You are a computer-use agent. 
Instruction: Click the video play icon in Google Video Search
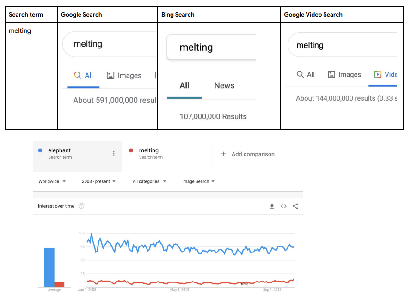coord(378,74)
